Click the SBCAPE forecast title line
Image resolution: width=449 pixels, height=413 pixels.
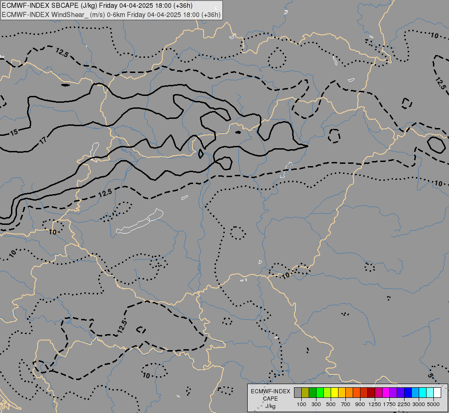click(x=97, y=6)
